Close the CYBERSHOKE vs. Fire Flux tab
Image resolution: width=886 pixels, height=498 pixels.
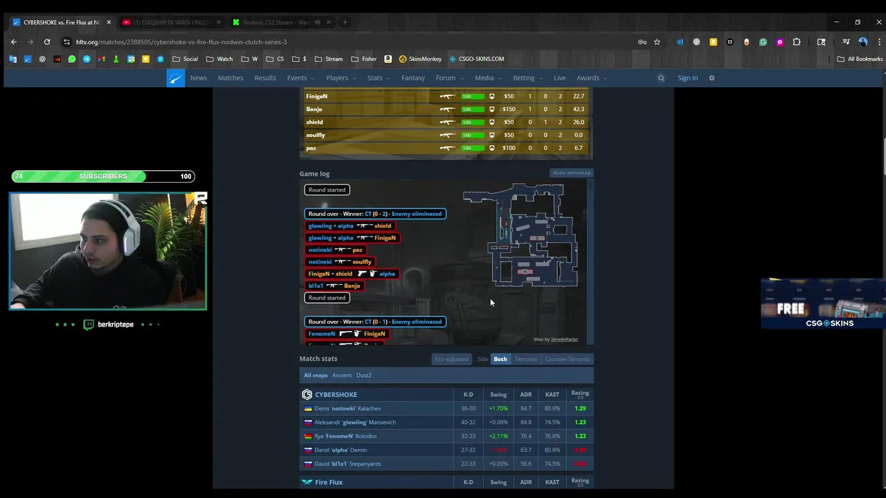109,22
